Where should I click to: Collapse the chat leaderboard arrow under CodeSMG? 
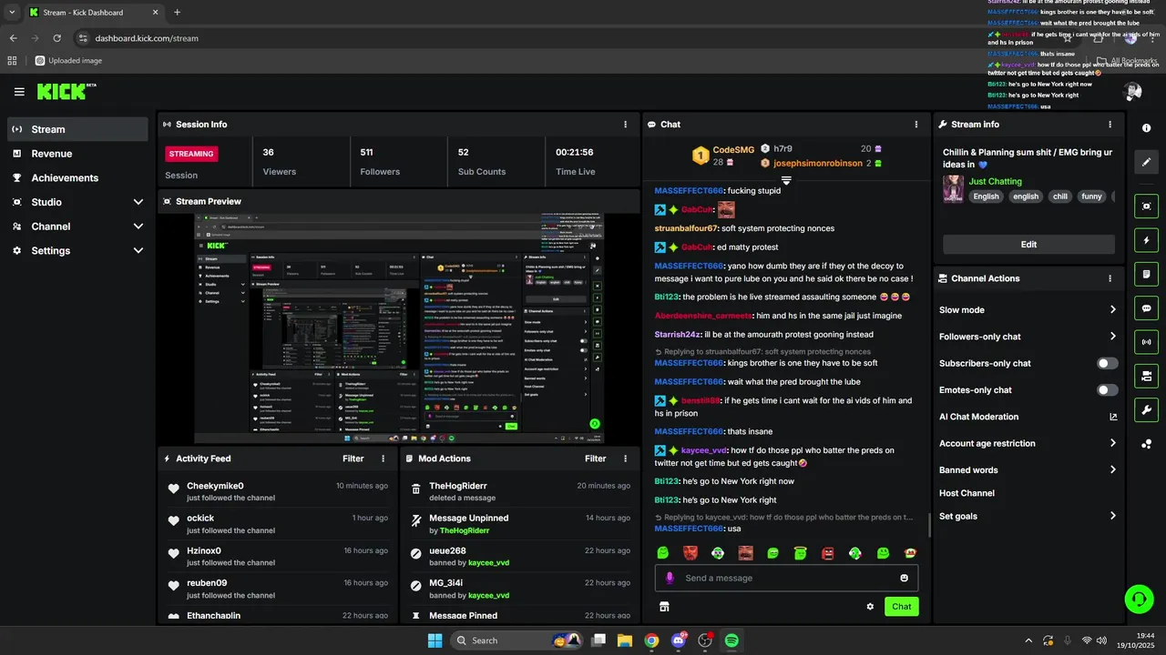[x=786, y=180]
